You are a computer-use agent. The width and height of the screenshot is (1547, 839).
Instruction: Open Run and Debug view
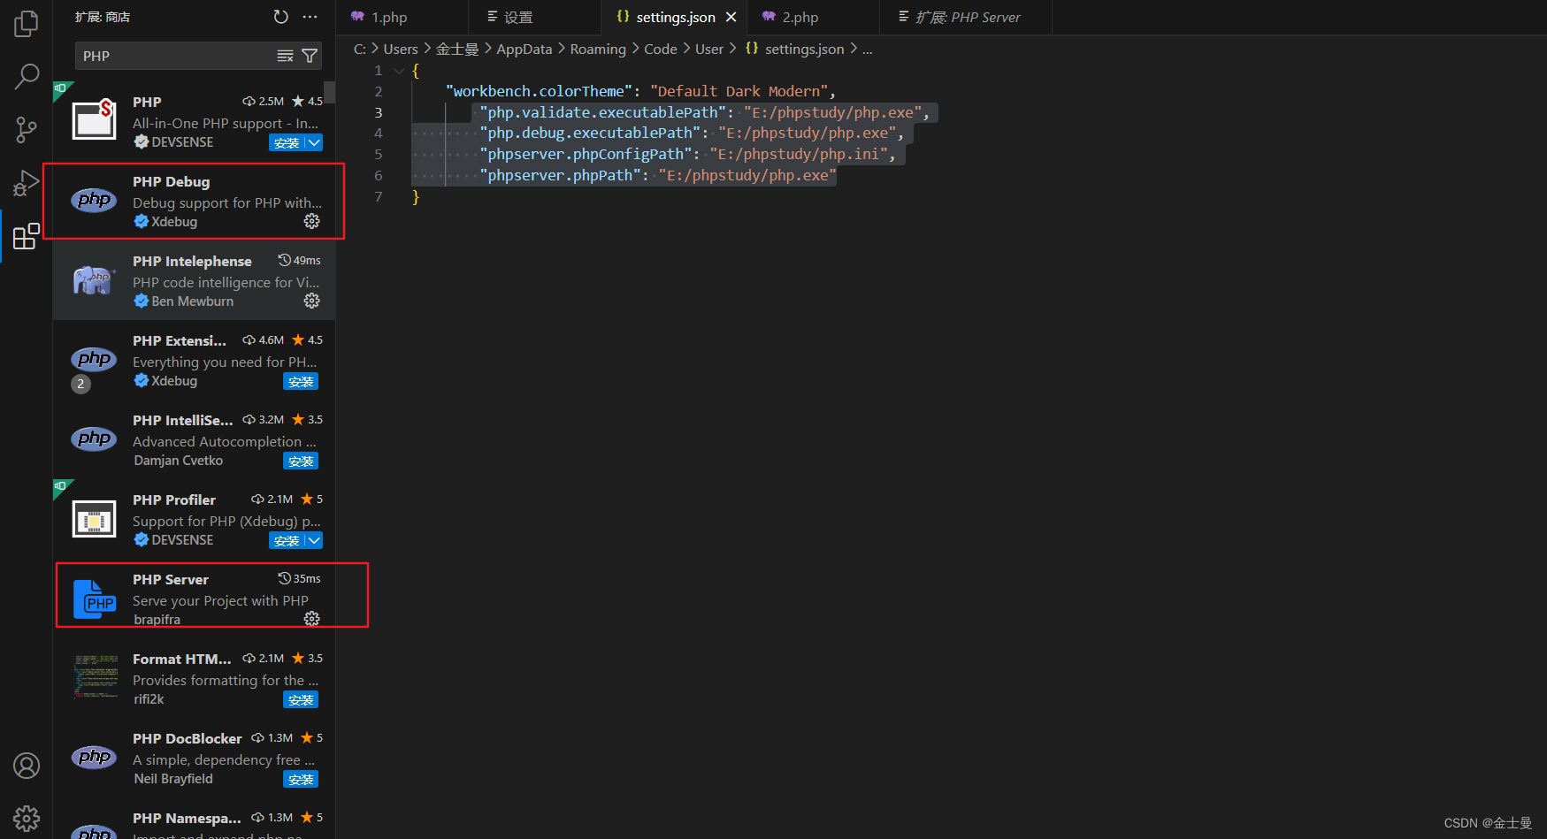coord(27,183)
